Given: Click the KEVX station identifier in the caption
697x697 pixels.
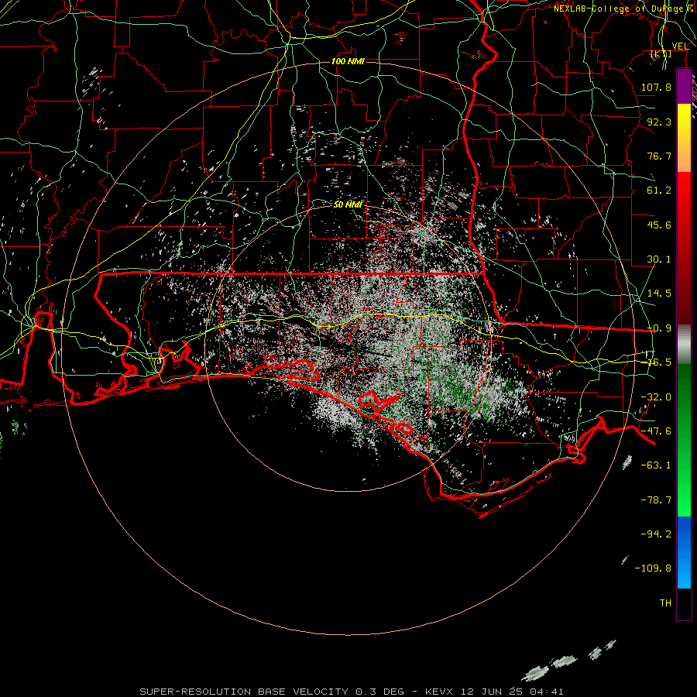Looking at the screenshot, I should point(441,692).
